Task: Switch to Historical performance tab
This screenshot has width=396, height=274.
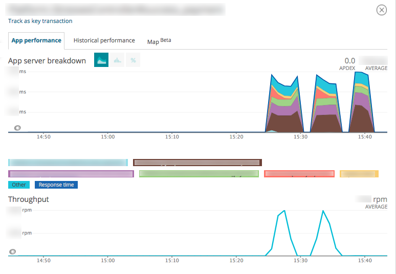Action: click(x=104, y=40)
